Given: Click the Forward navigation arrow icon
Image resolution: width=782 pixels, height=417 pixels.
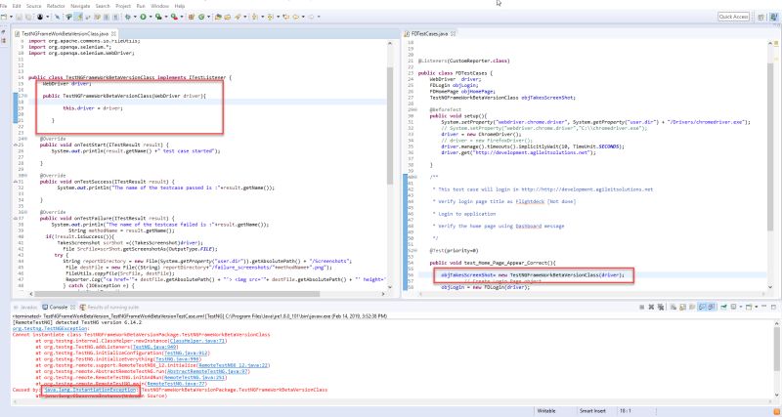Looking at the screenshot, I should coord(311,17).
